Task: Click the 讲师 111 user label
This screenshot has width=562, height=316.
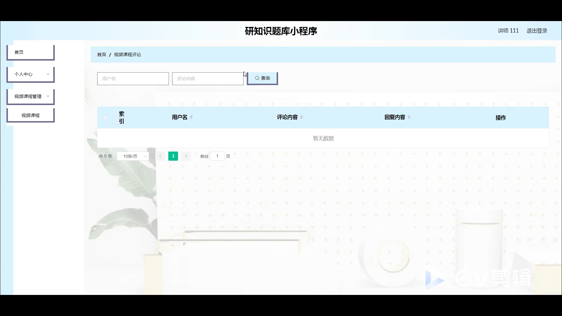Action: [x=508, y=31]
